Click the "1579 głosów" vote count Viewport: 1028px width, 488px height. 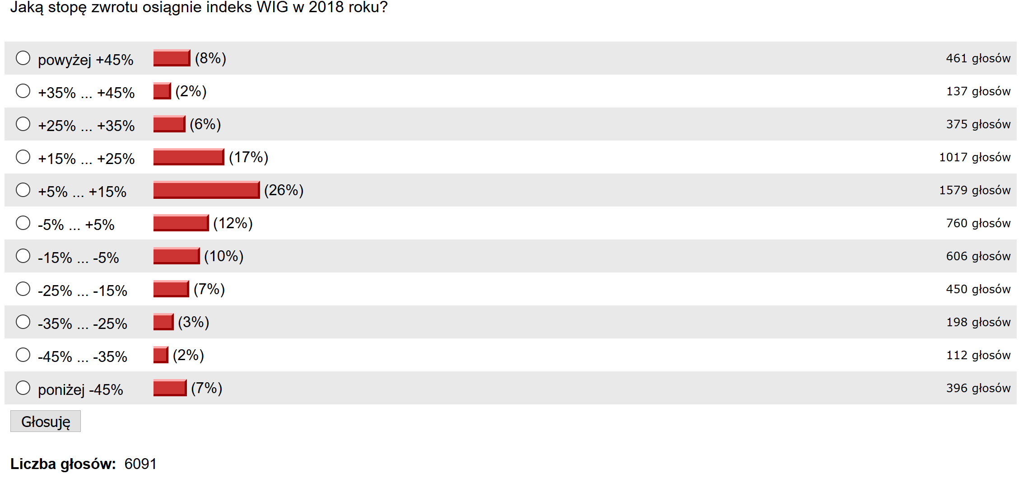point(974,190)
